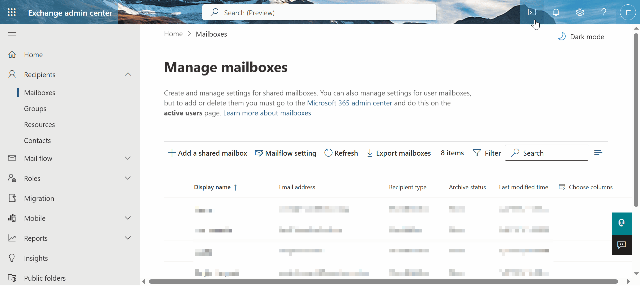Screen dimensions: 640x286
Task: Click the Reports chart icon
Action: pos(12,238)
